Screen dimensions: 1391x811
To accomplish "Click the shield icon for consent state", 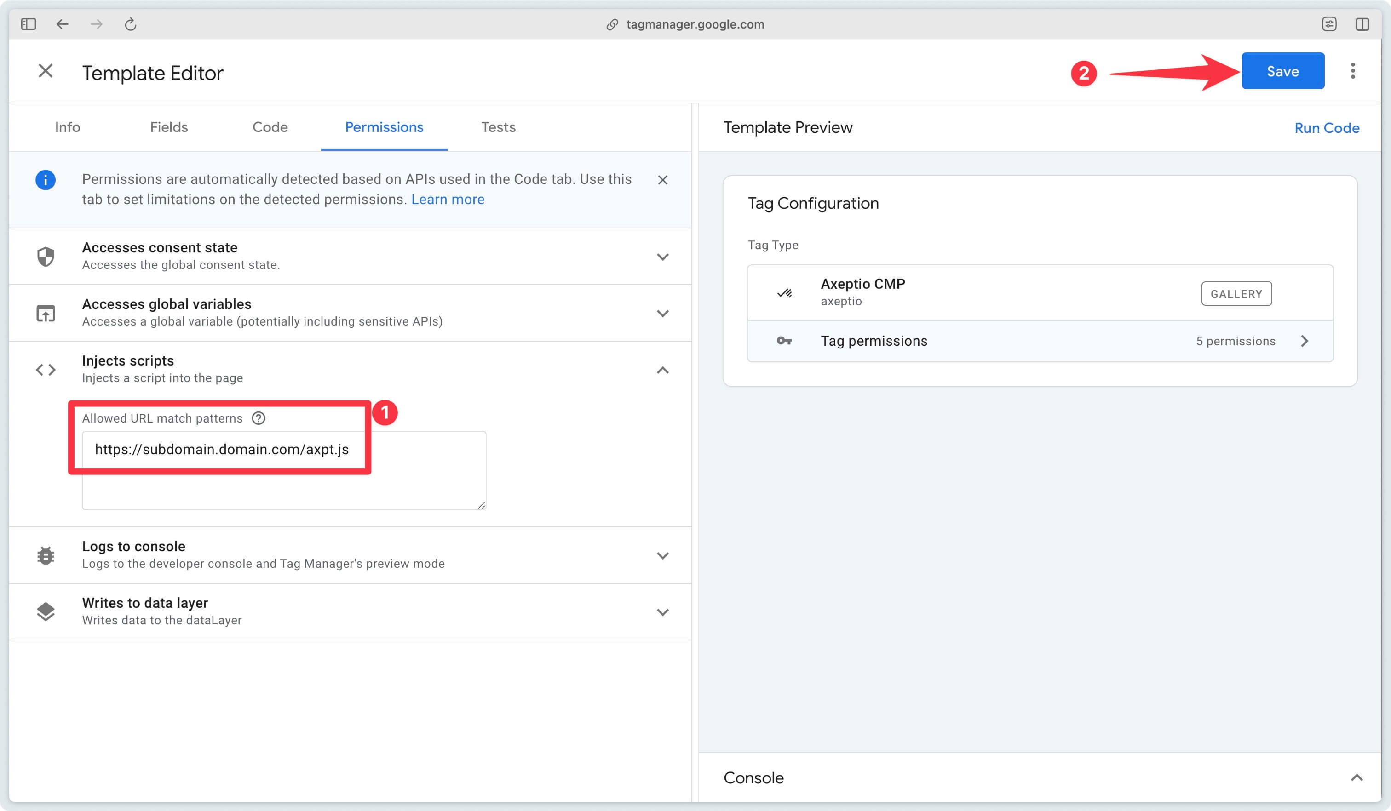I will [46, 256].
